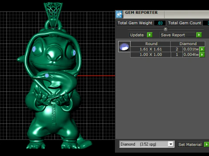Select the right eye gem on the model
Screen dimensions: 209x156
(74, 52)
